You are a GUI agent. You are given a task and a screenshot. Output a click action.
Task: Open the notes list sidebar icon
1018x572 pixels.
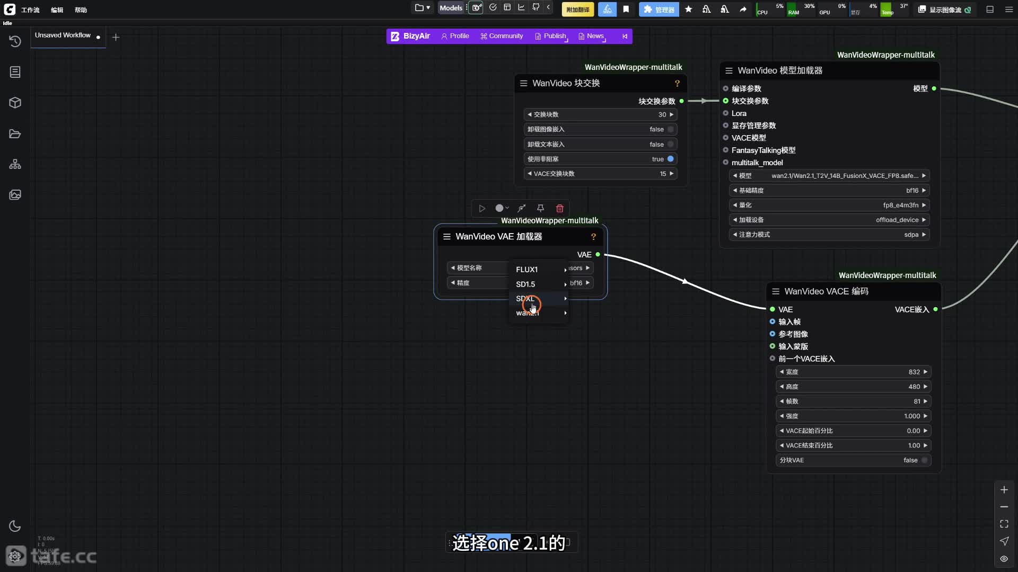[x=15, y=71]
